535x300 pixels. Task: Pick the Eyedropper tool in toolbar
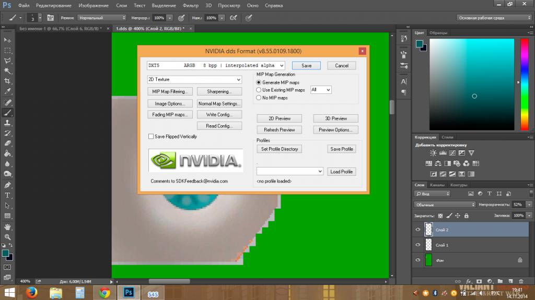[7, 91]
